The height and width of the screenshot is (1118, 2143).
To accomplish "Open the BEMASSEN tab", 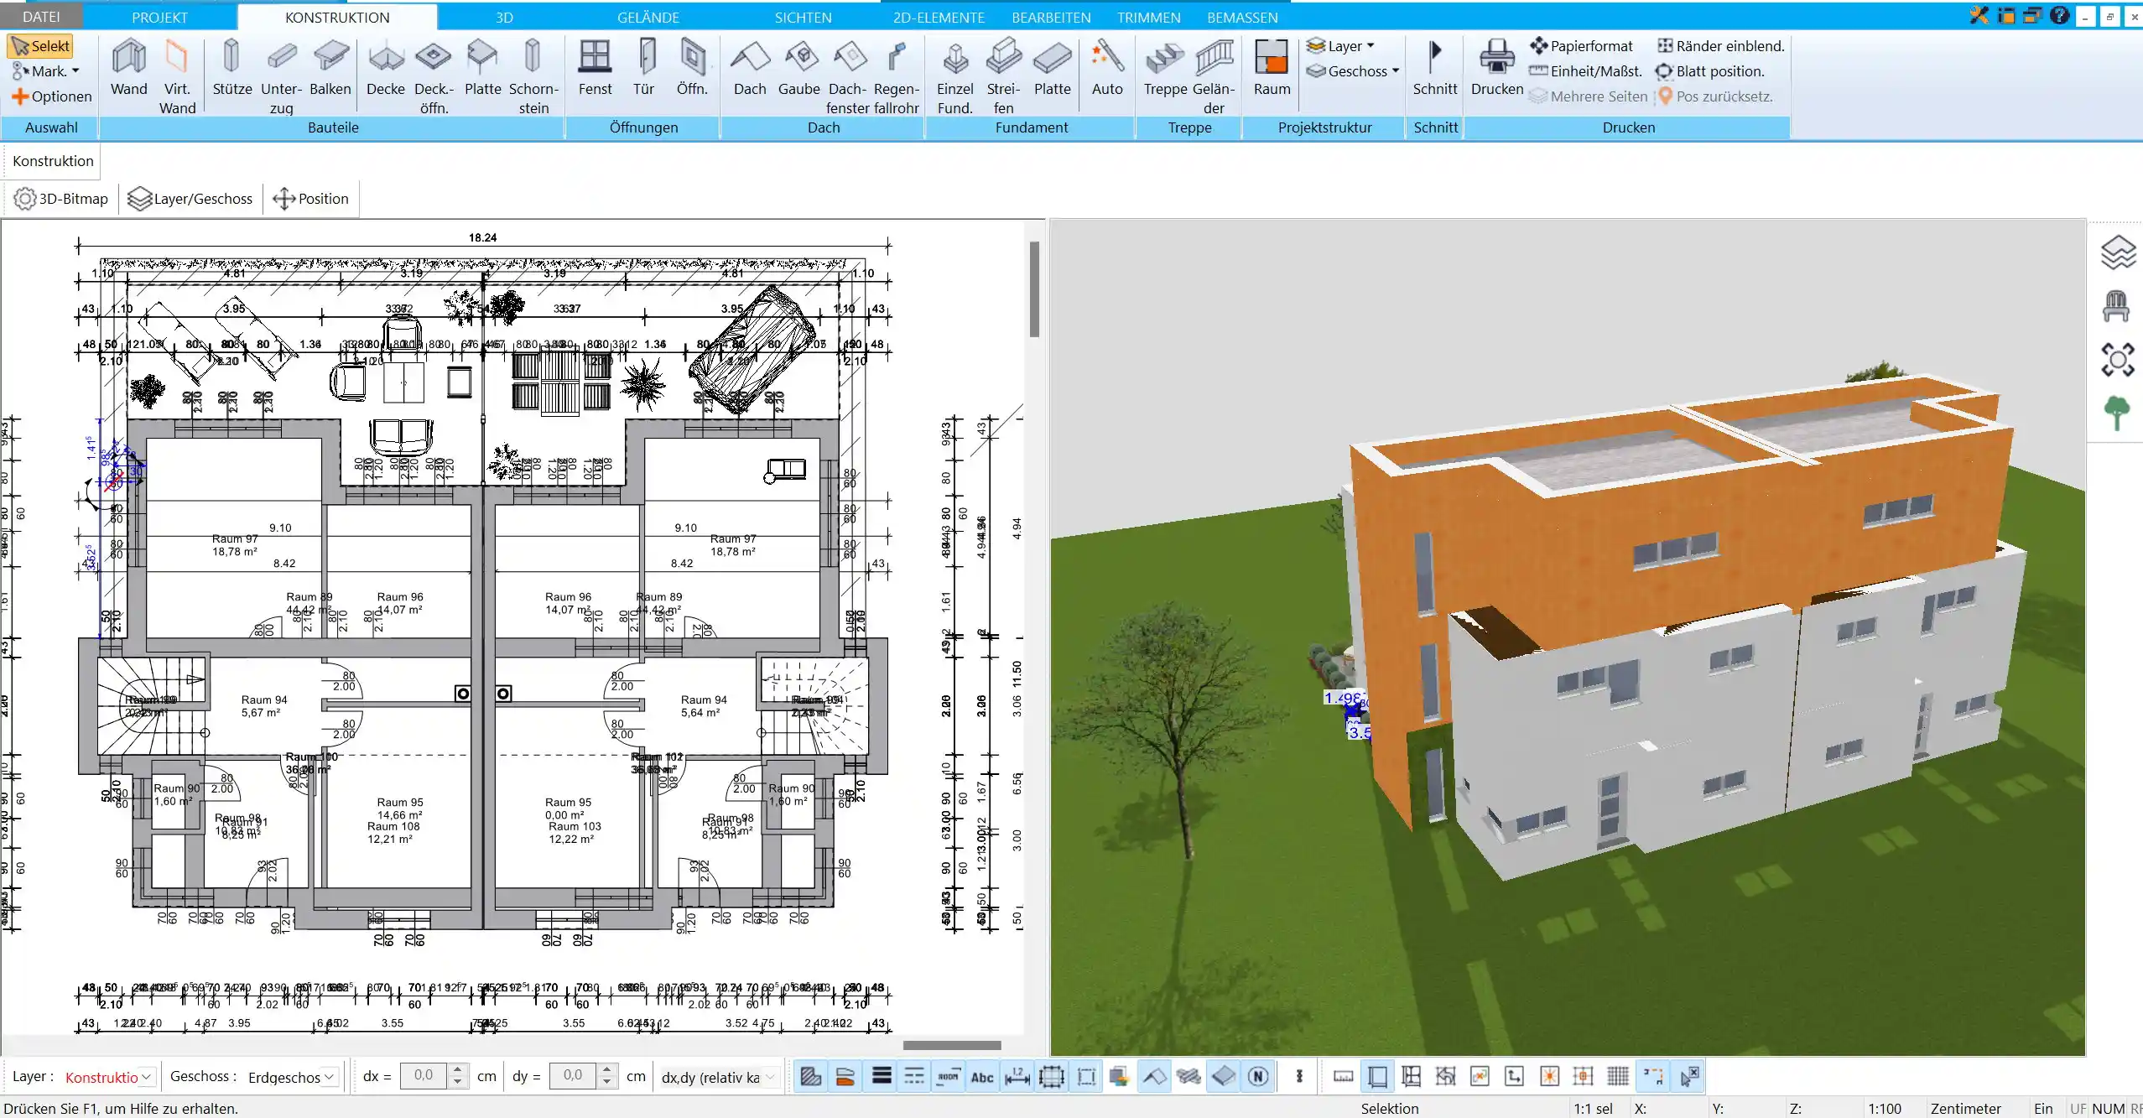I will [x=1242, y=17].
